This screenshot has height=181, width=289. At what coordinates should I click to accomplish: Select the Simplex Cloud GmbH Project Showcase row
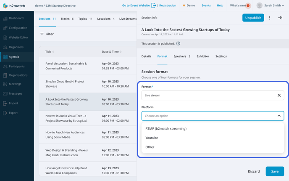coord(88,84)
